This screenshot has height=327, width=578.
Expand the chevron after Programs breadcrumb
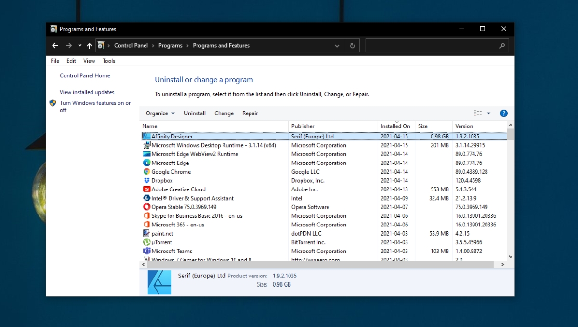point(188,46)
